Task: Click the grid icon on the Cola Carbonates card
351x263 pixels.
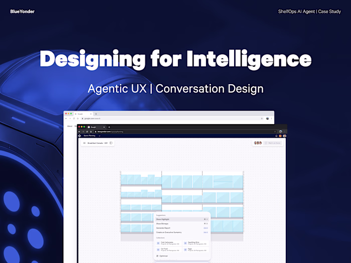Action: pyautogui.click(x=158, y=243)
